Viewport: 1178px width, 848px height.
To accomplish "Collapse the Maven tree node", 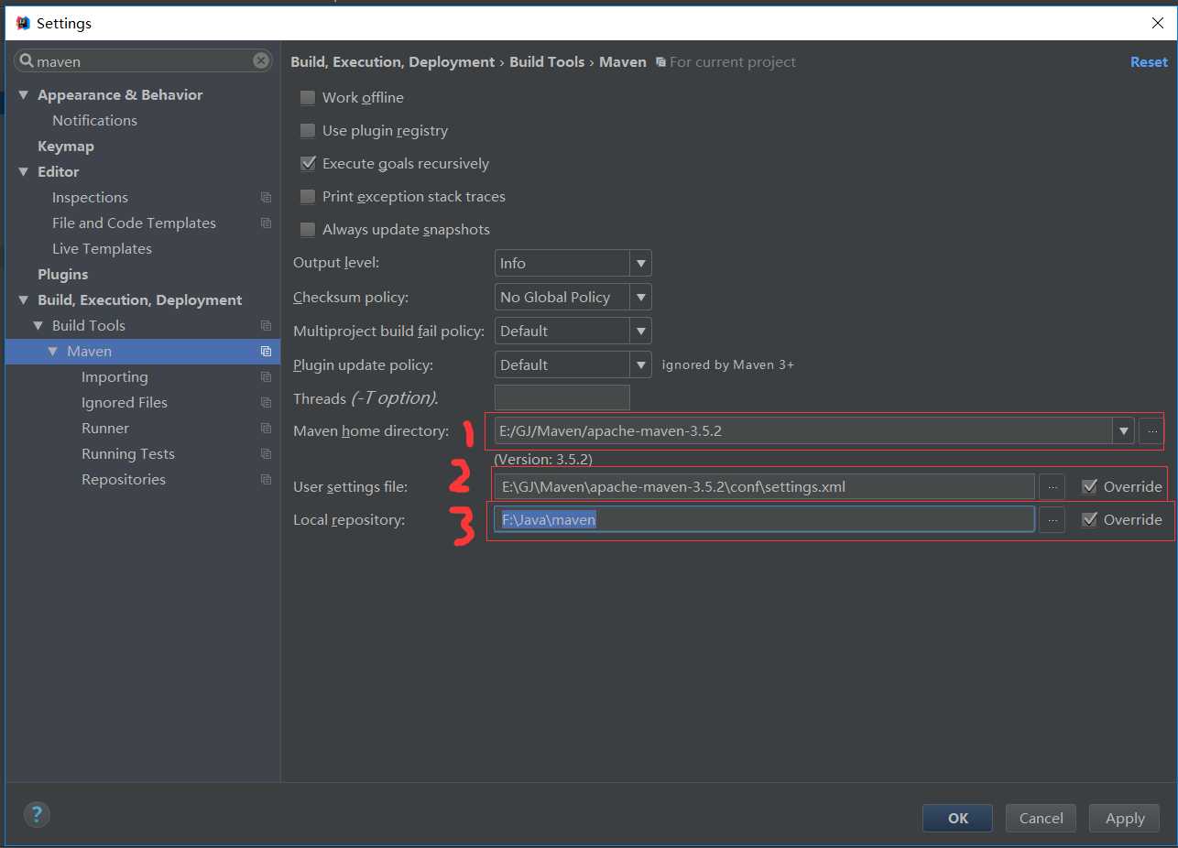I will [52, 352].
